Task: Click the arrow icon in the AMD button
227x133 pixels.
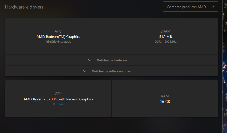Action: pyautogui.click(x=213, y=7)
